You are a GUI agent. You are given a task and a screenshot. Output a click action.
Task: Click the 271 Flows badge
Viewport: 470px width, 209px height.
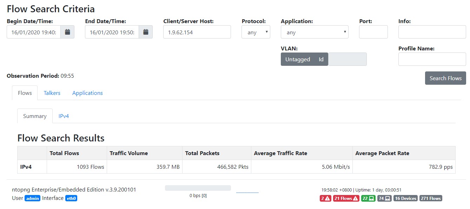431,198
